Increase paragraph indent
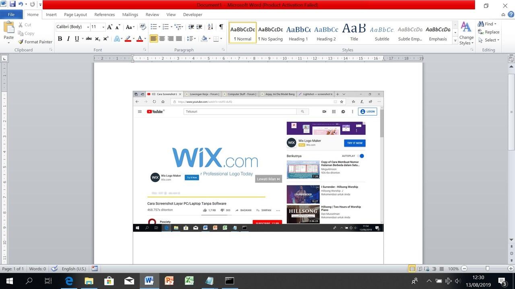The width and height of the screenshot is (515, 289). click(200, 27)
